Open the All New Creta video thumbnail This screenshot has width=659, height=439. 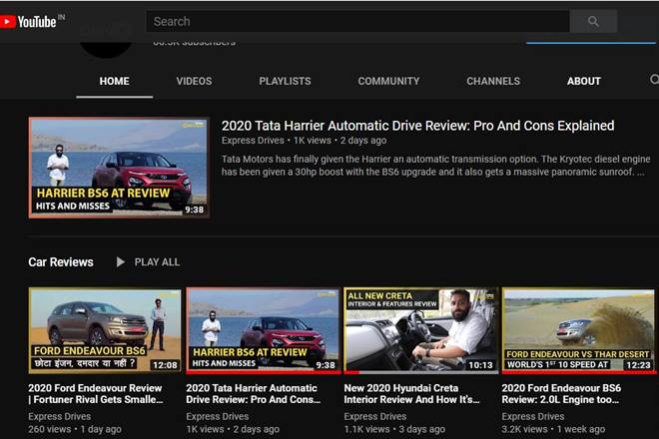point(419,330)
